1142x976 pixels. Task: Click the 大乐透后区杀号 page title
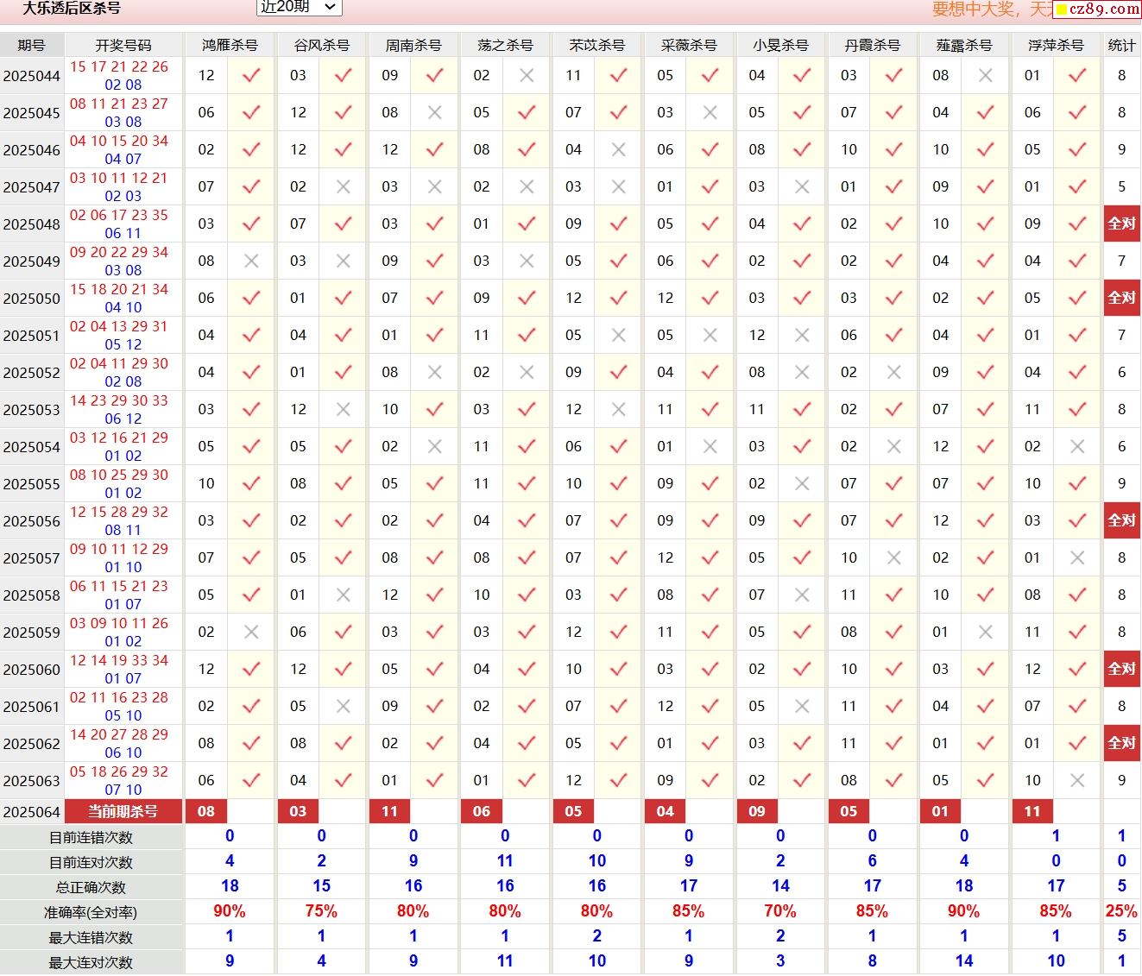[x=72, y=8]
